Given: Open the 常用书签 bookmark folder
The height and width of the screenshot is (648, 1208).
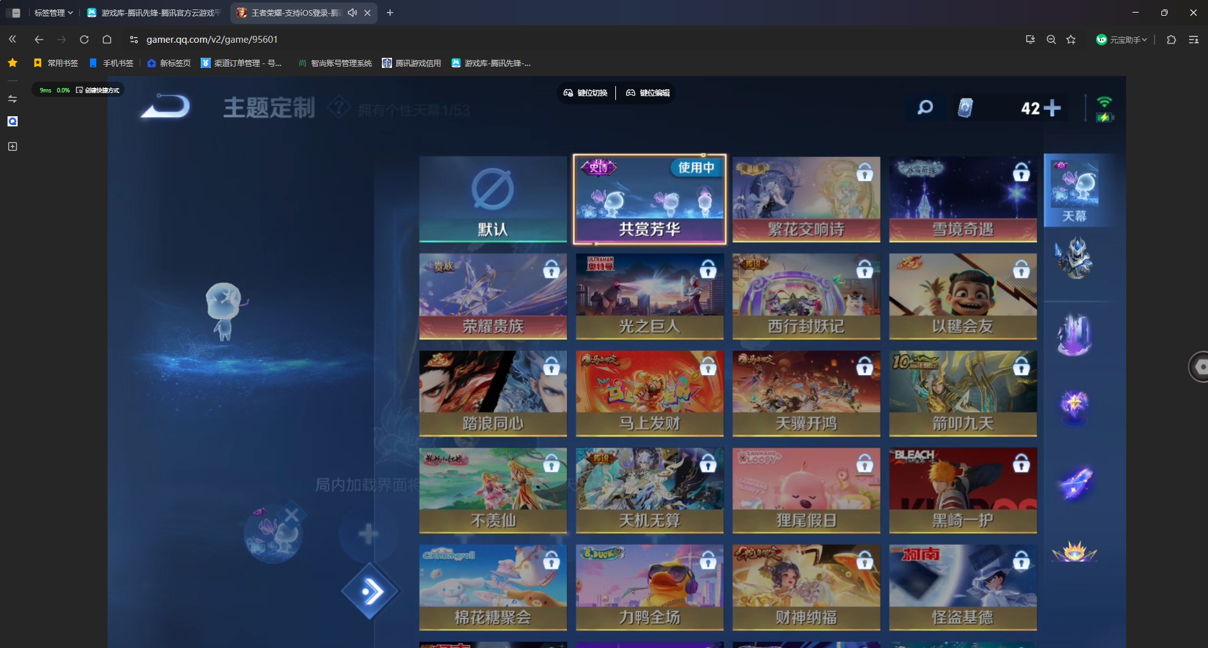Looking at the screenshot, I should (x=56, y=63).
